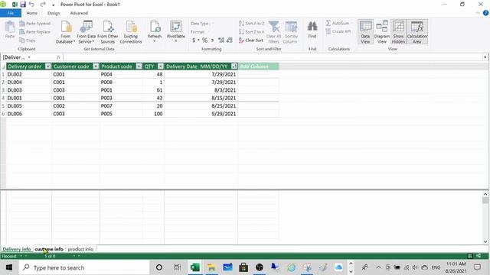This screenshot has width=490, height=275.
Task: Open Excel from the taskbar
Action: 195,267
